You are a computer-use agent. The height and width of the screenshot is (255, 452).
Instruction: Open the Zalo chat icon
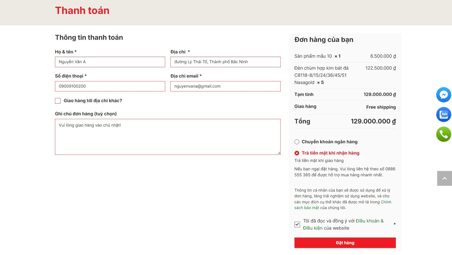pyautogui.click(x=444, y=114)
